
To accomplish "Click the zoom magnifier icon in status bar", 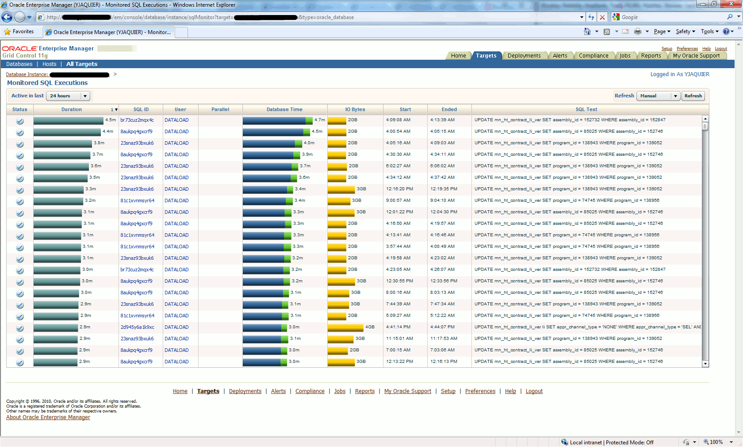I will (x=706, y=442).
